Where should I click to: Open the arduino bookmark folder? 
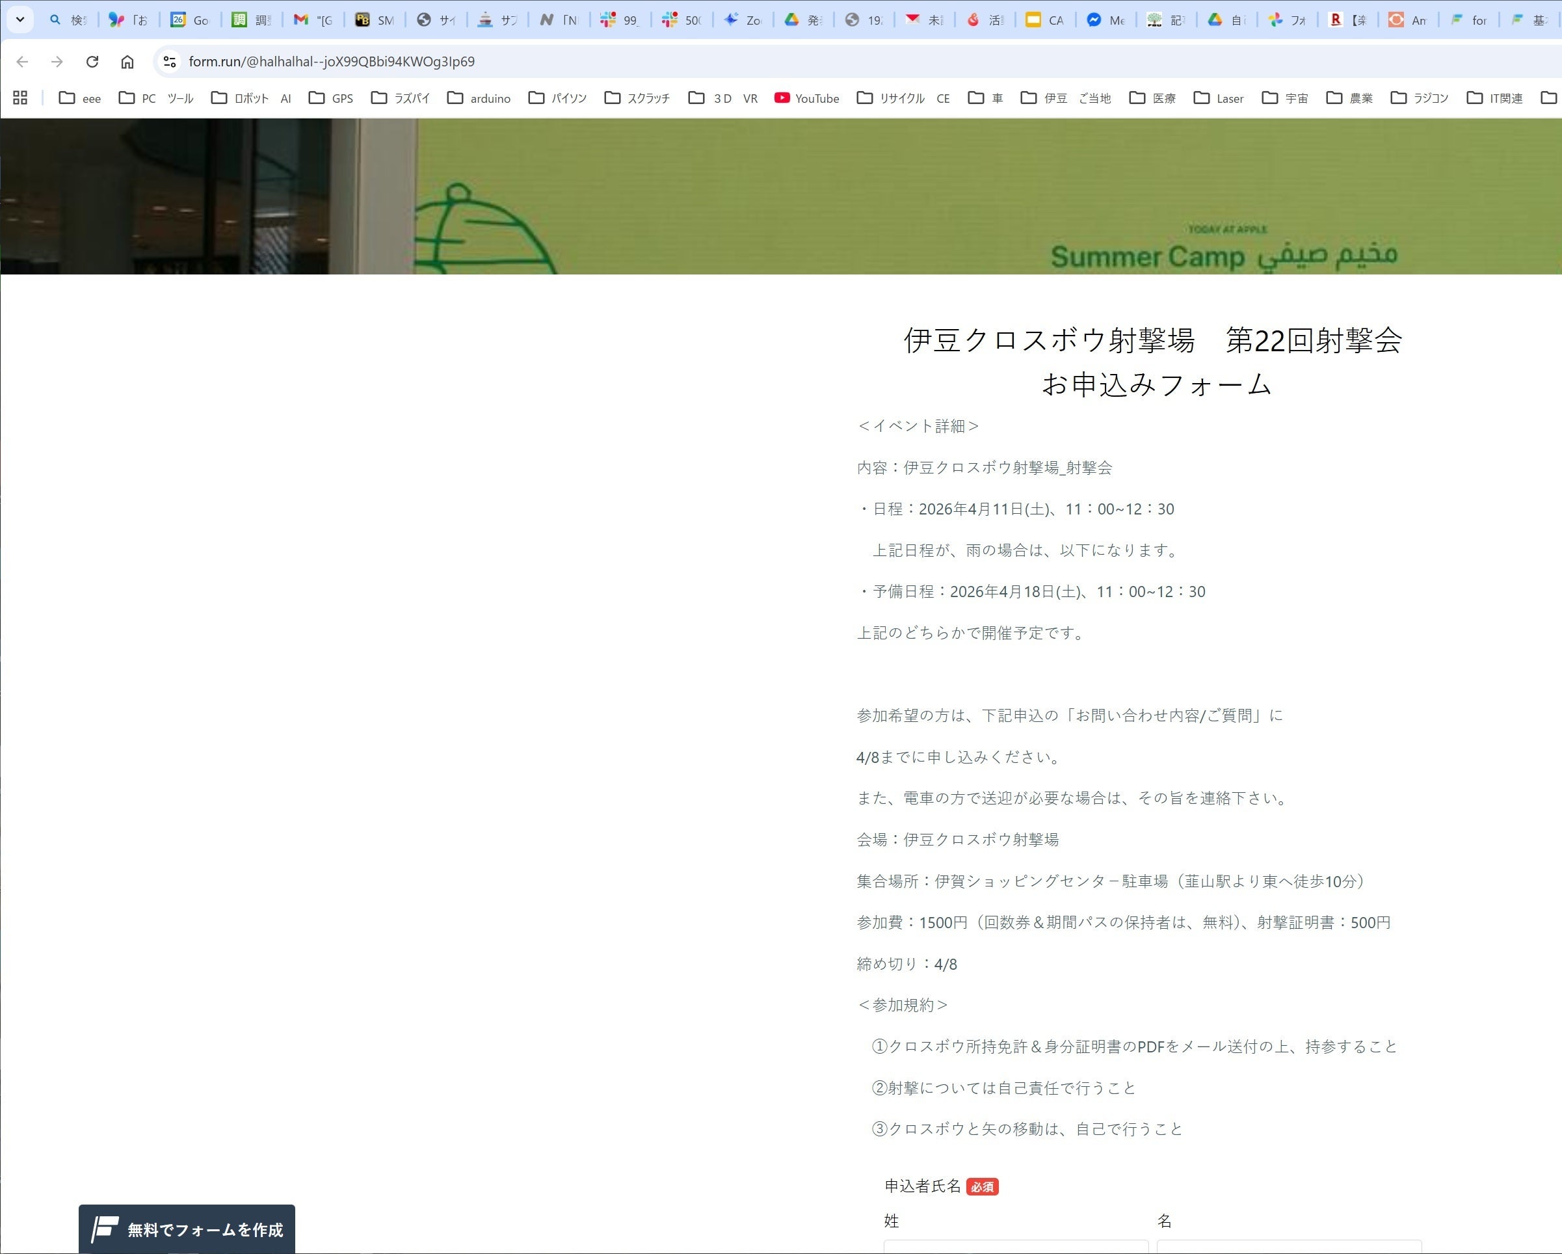coord(479,98)
